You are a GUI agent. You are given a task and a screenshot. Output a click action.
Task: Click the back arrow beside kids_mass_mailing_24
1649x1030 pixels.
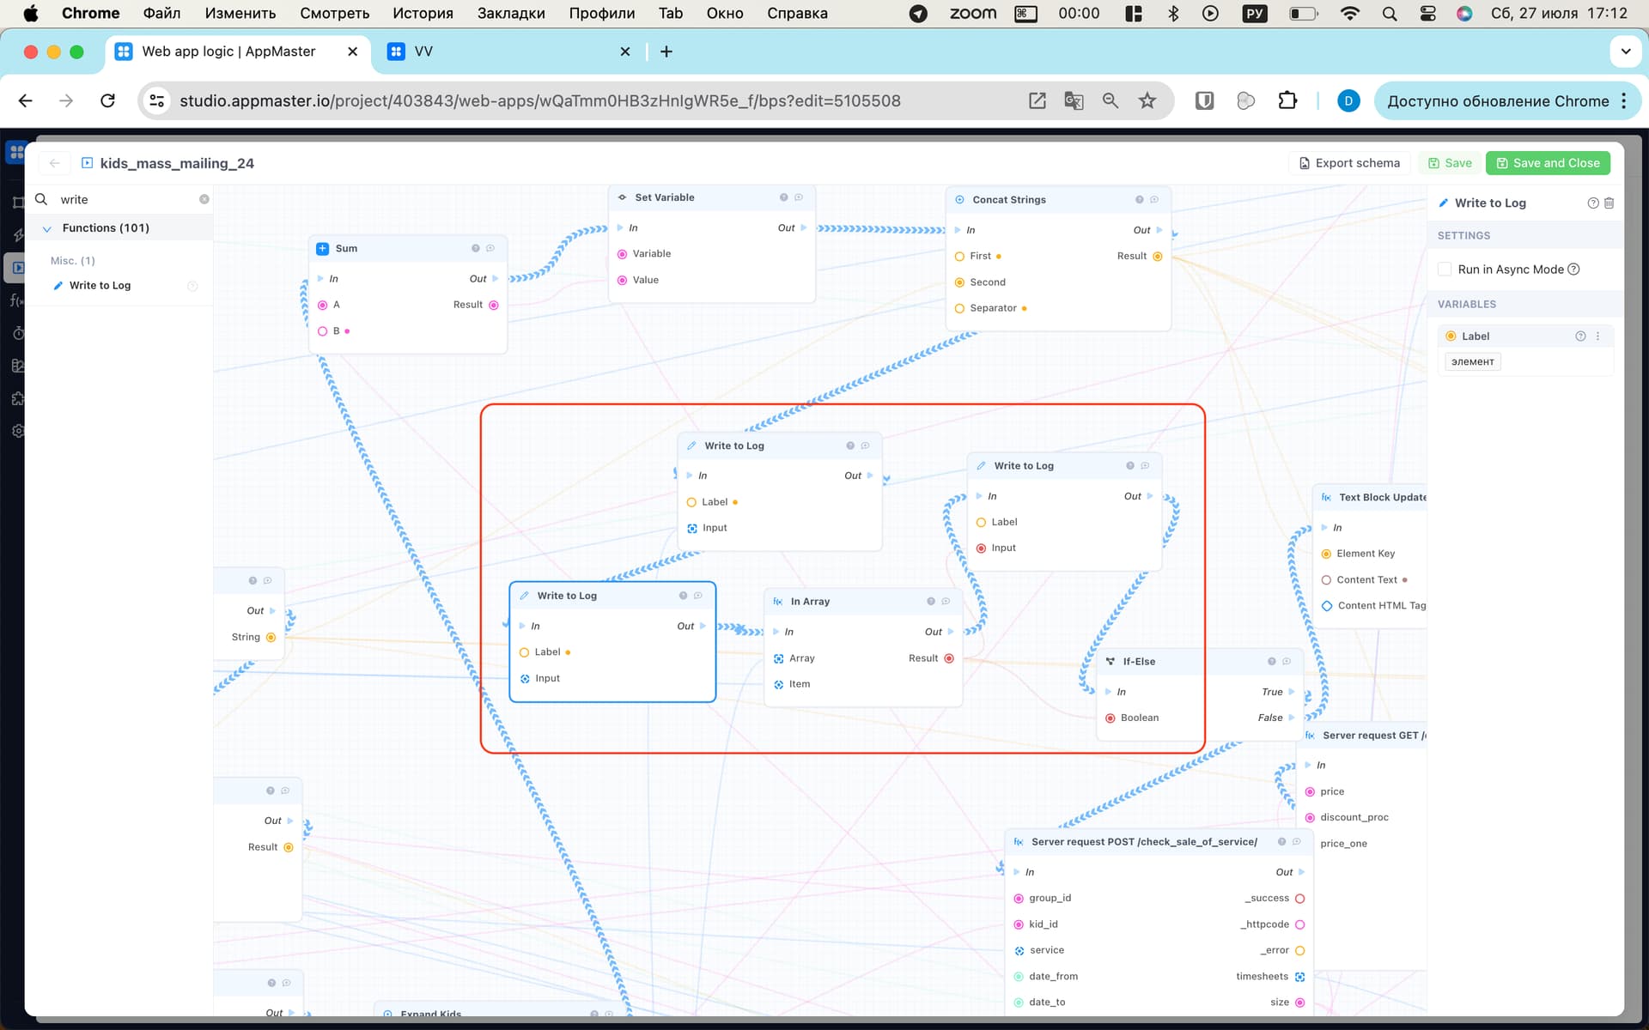point(54,163)
